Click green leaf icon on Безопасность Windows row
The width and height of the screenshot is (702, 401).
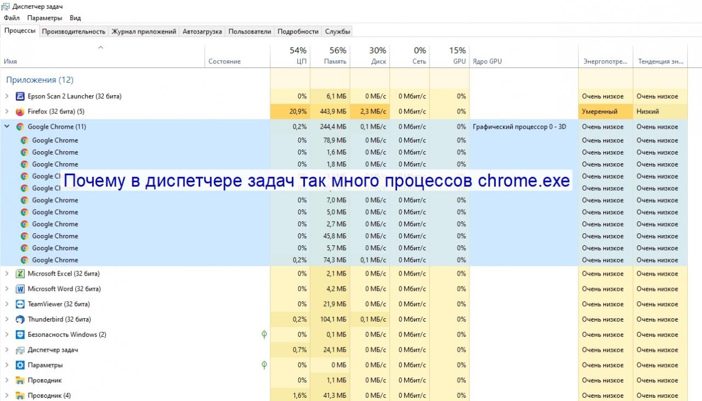click(264, 334)
